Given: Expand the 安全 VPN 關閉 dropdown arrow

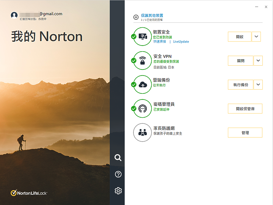Looking at the screenshot, I should (x=258, y=61).
